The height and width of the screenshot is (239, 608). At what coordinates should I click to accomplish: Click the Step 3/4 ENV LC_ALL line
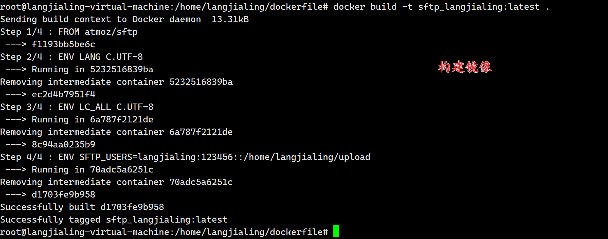point(77,107)
